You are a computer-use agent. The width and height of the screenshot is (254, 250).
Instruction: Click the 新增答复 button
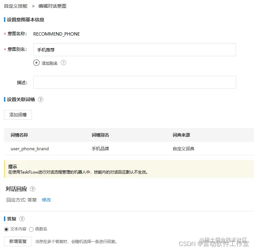pyautogui.click(x=18, y=241)
